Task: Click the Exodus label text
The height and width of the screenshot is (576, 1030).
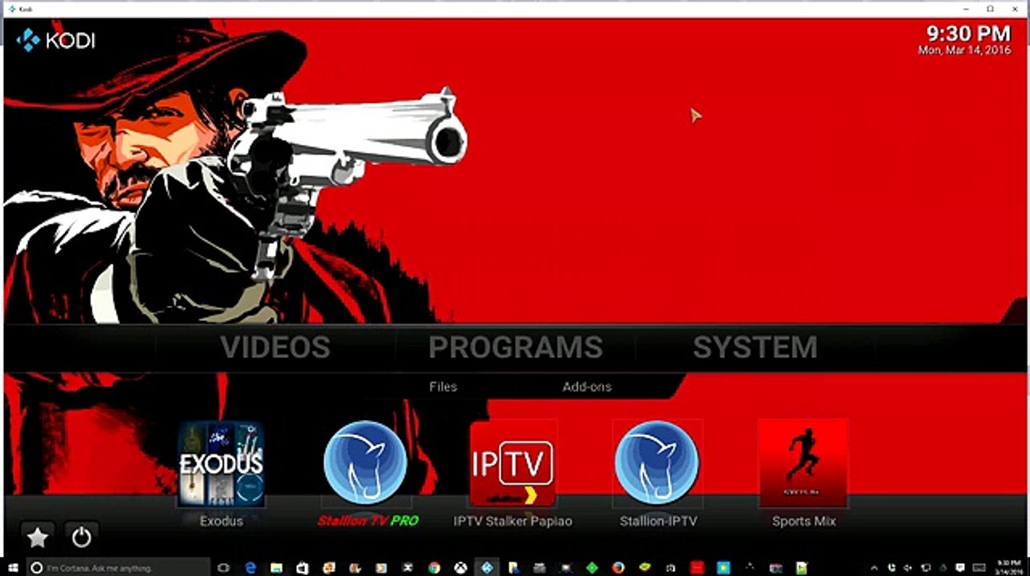Action: coord(221,521)
